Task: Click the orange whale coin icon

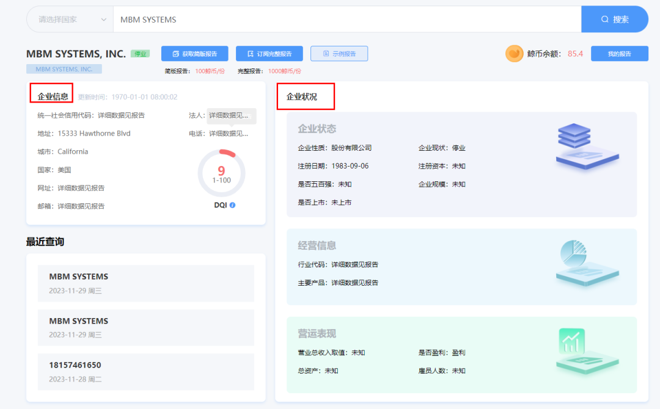Action: tap(515, 54)
